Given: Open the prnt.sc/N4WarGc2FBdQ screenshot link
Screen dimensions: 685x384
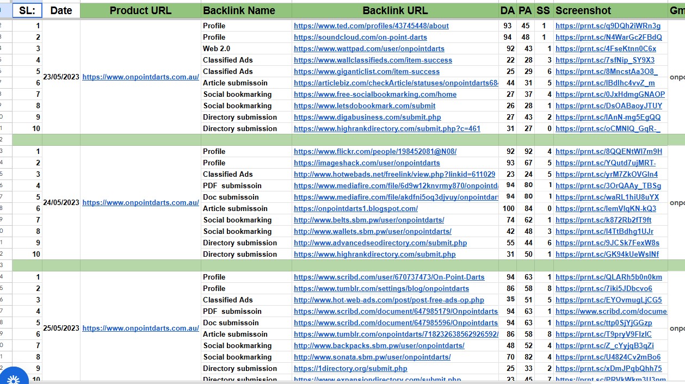Looking at the screenshot, I should (609, 37).
